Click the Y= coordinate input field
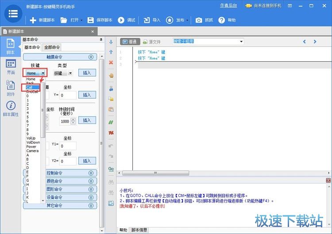The image size is (332, 234). [68, 95]
